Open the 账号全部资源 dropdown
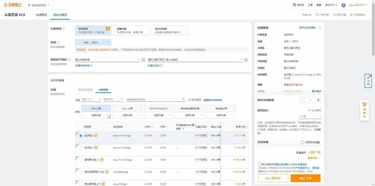The width and height of the screenshot is (375, 186). coord(38,5)
